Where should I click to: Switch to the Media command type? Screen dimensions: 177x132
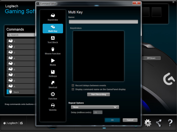[x=53, y=62]
